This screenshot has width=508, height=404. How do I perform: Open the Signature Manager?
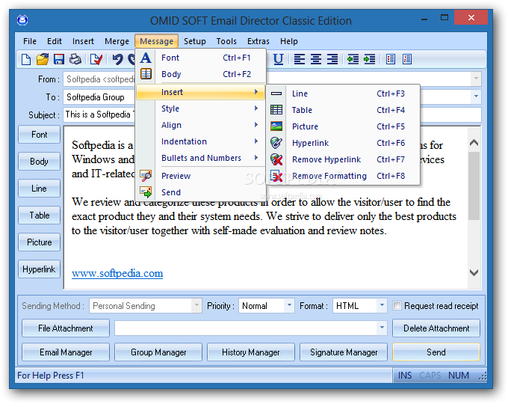(x=344, y=352)
